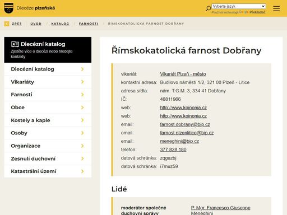
Task: Go to ÚVOD breadcrumb link
Action: pos(36,24)
